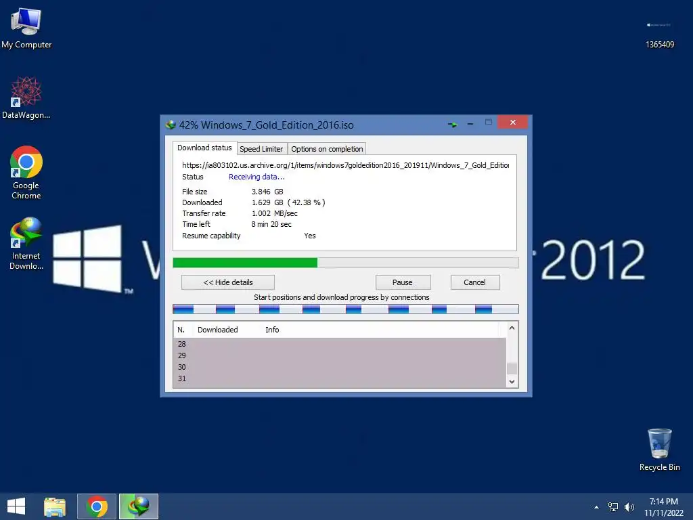Click the Resume capability value Yes
The width and height of the screenshot is (693, 520).
point(310,236)
